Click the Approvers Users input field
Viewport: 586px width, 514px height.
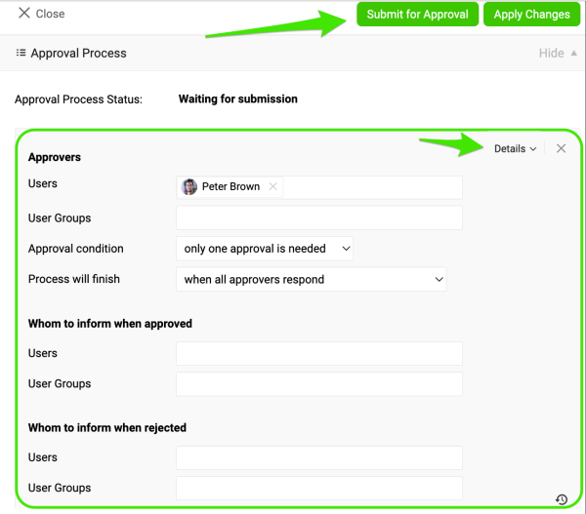tap(371, 187)
